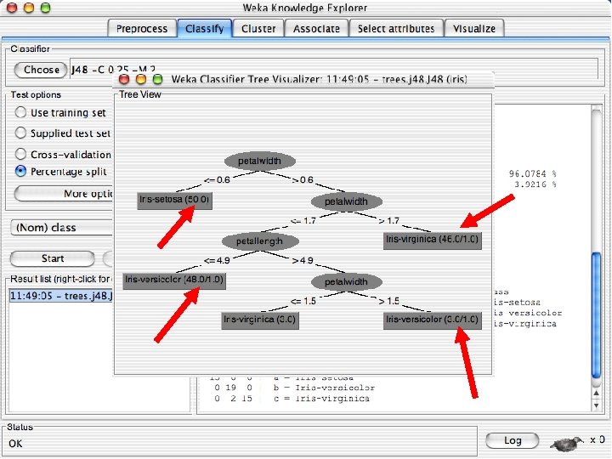Click the Start button

pos(53,258)
